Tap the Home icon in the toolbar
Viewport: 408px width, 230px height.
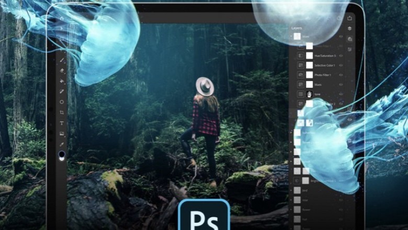pyautogui.click(x=62, y=19)
